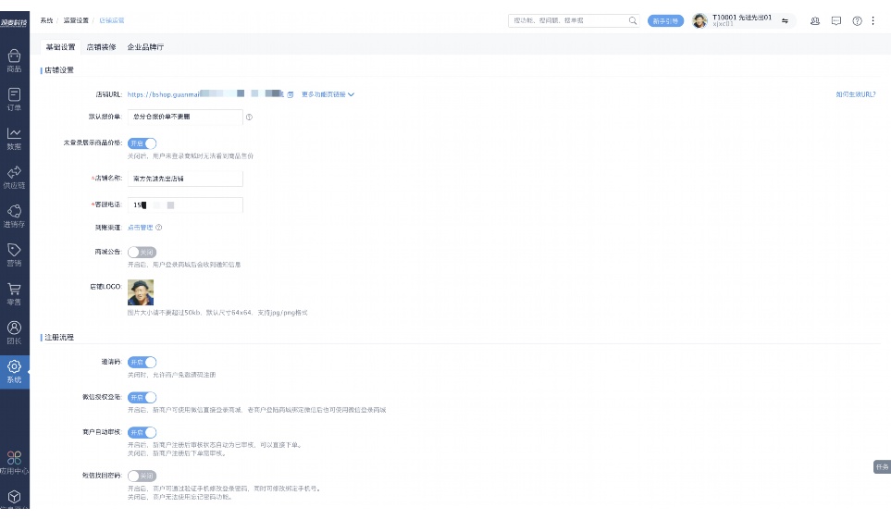This screenshot has height=520, width=891.
Task: Turn off the 邀请码 toggle
Action: pos(142,362)
